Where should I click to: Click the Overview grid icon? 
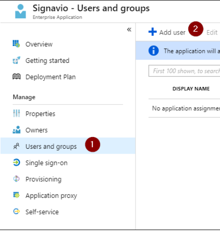tap(16, 44)
